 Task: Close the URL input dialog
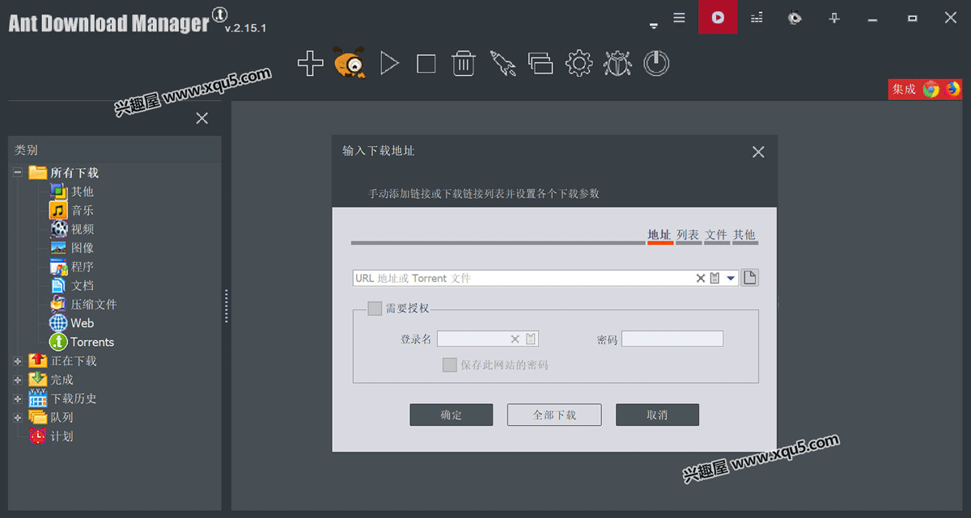(x=758, y=151)
